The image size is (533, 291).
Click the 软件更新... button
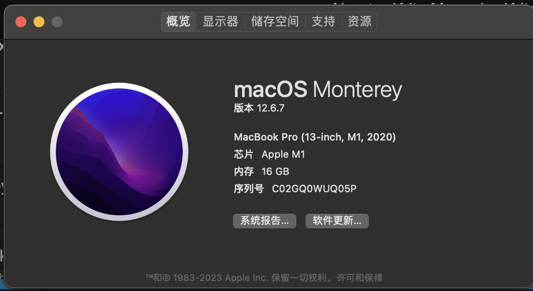click(x=337, y=221)
